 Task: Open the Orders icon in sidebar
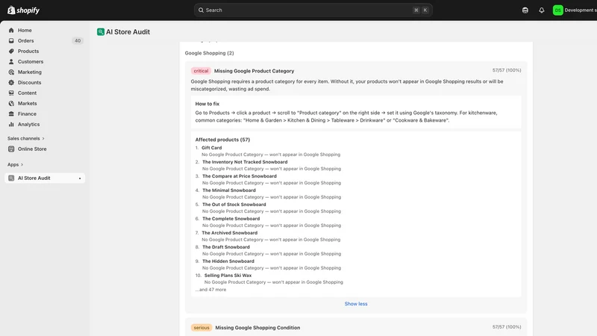11,41
